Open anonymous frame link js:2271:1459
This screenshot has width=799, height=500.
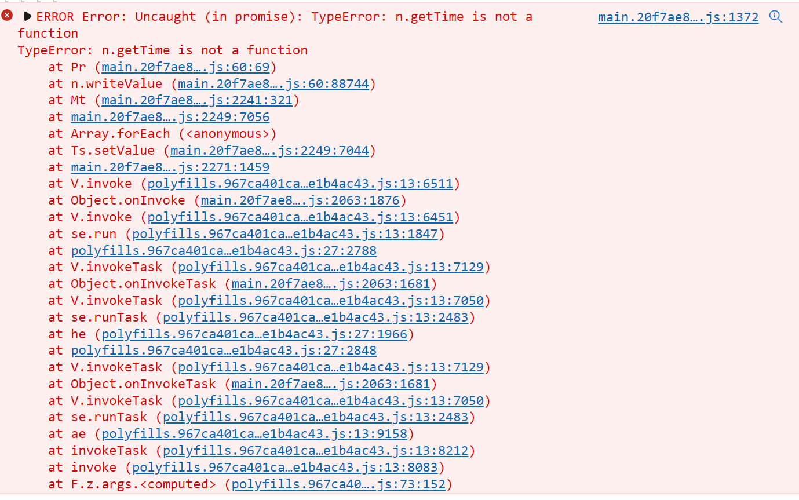point(170,168)
